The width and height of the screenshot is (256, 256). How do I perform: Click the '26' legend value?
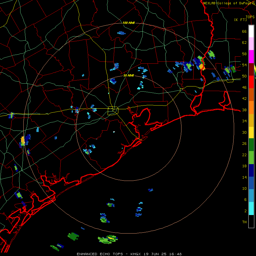pyautogui.click(x=244, y=144)
